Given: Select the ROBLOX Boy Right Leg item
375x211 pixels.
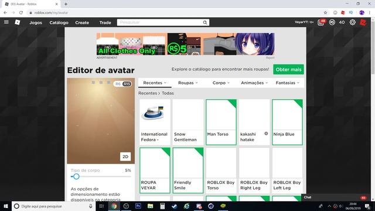Looking at the screenshot, I should pos(254,171).
